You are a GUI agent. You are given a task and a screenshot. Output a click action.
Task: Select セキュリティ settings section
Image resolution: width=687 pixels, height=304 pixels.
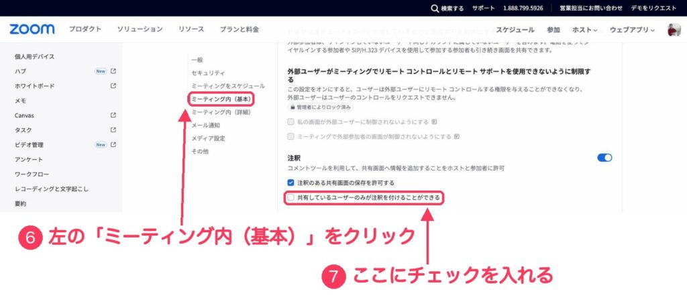point(208,72)
